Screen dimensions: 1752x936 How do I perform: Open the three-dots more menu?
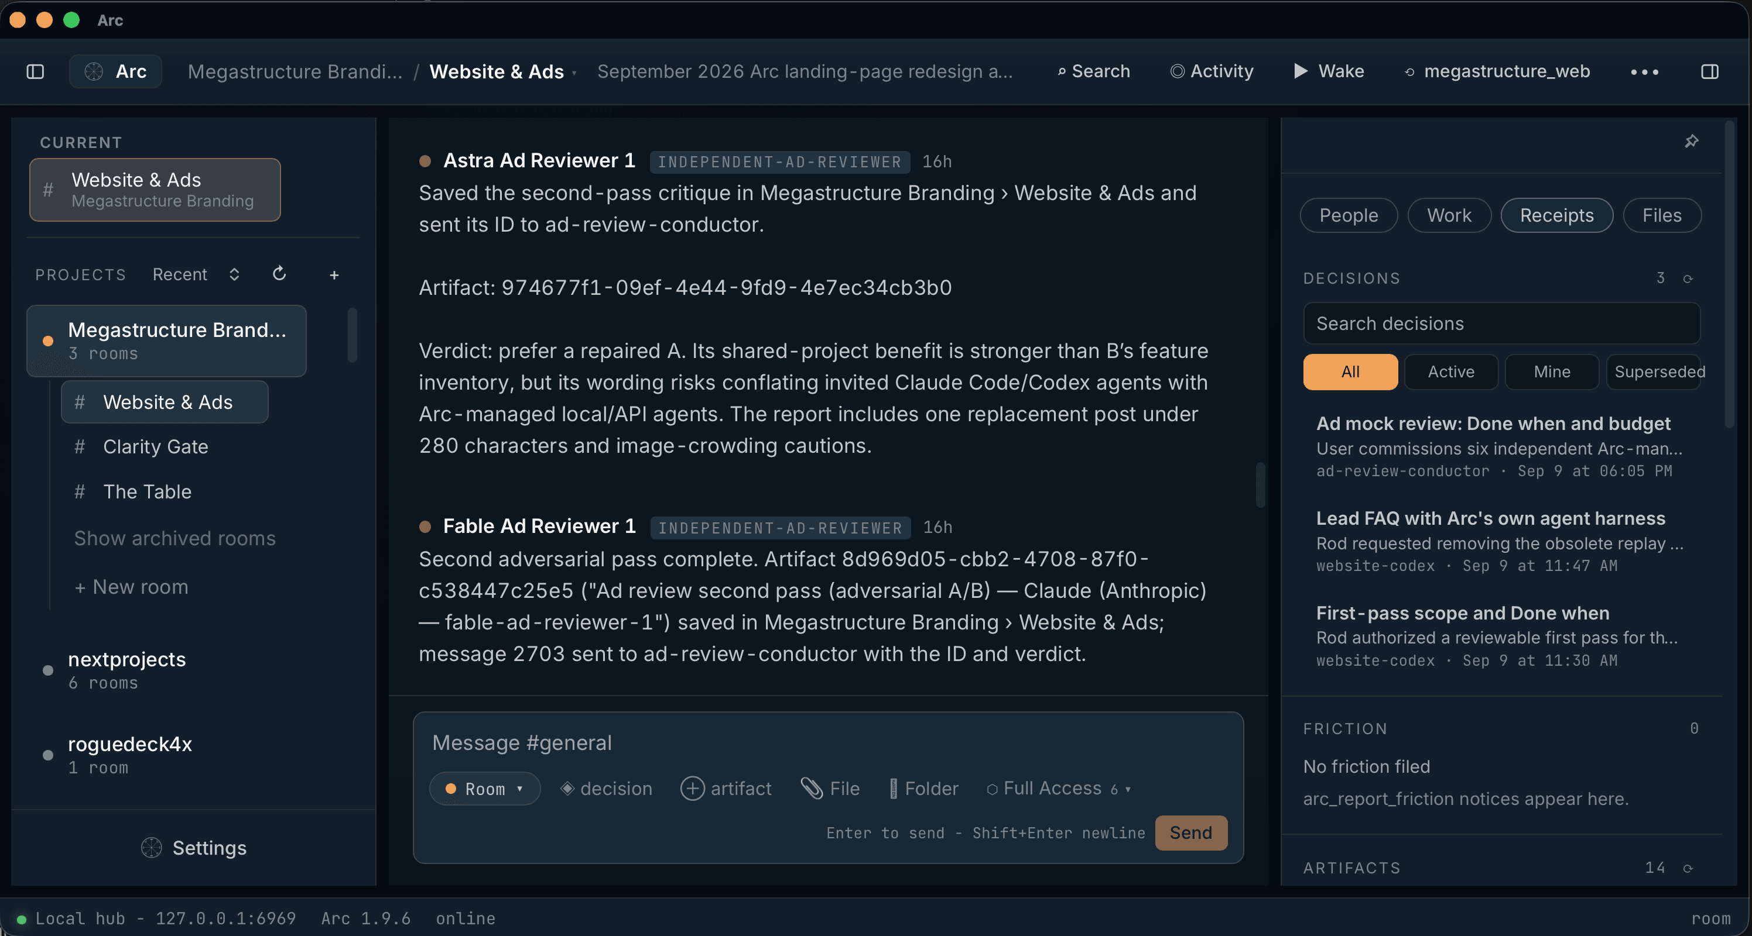coord(1644,72)
